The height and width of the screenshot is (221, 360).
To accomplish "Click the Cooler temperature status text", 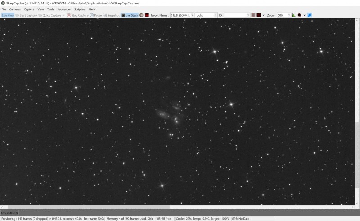I will tap(203, 219).
